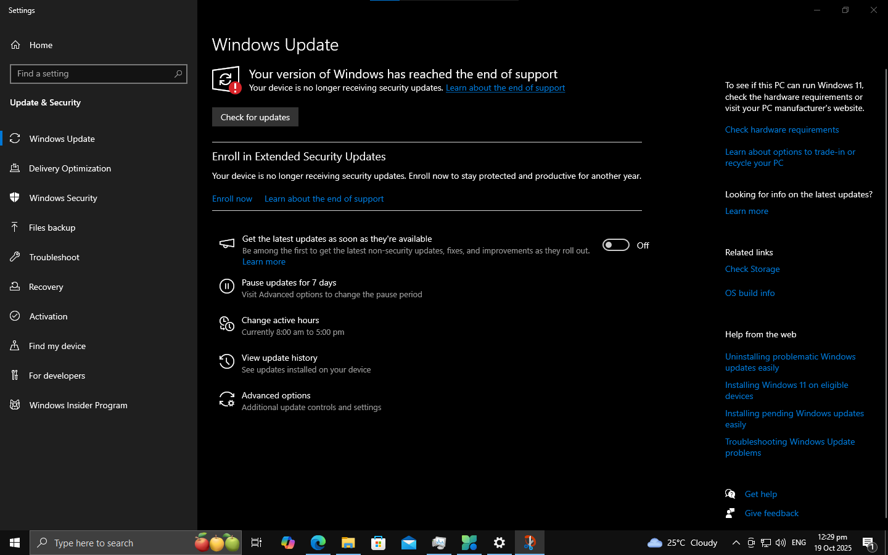Open Advanced options for updates

[x=276, y=395]
